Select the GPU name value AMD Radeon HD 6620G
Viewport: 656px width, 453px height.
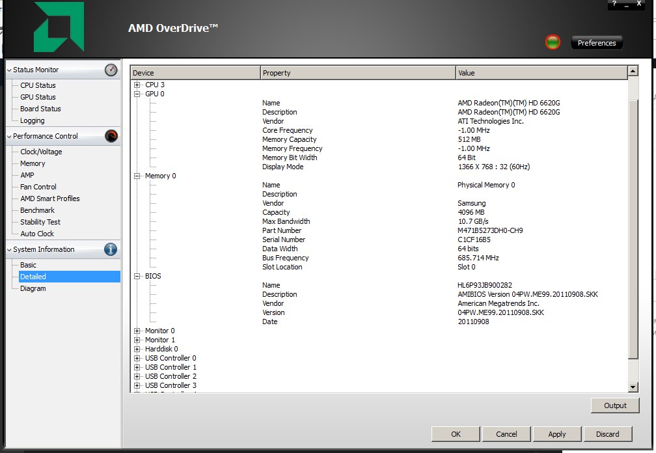[509, 103]
